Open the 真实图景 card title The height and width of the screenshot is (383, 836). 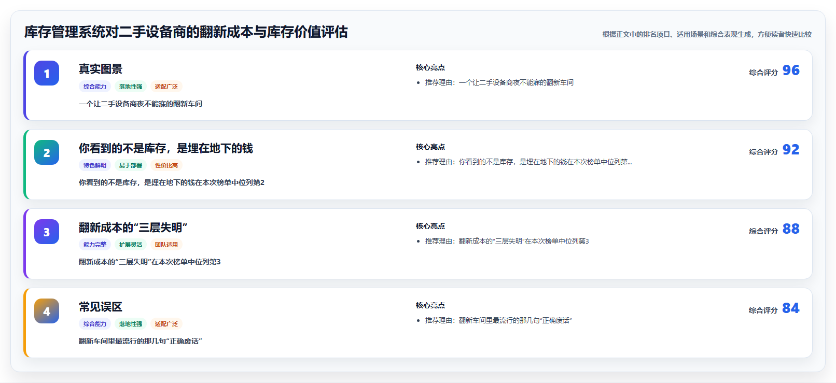pyautogui.click(x=101, y=69)
